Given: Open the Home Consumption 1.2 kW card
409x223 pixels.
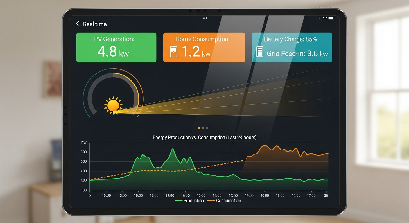Looking at the screenshot, I should [x=204, y=47].
